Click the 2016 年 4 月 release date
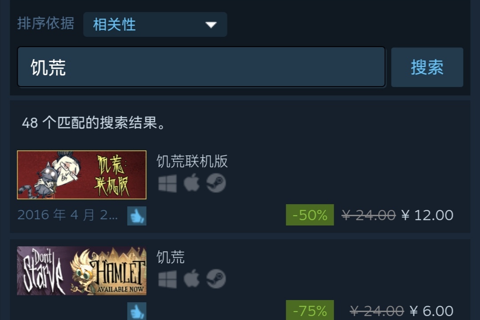The height and width of the screenshot is (320, 480). (x=68, y=215)
